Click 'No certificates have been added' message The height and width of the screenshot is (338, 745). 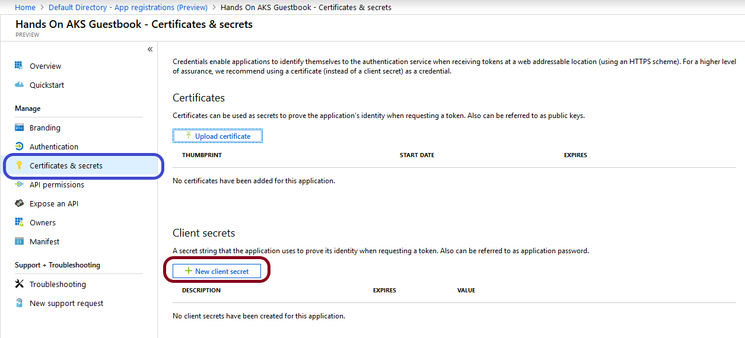coord(254,180)
